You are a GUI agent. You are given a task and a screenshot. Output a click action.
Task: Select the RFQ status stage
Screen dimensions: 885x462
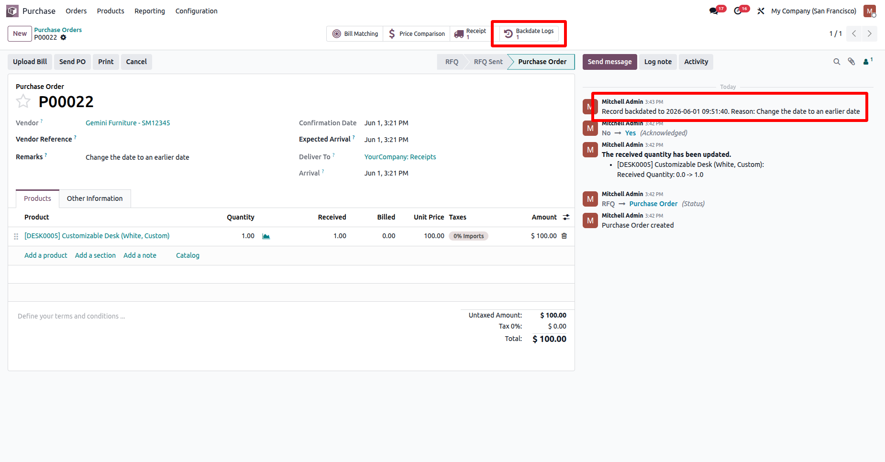coord(452,62)
